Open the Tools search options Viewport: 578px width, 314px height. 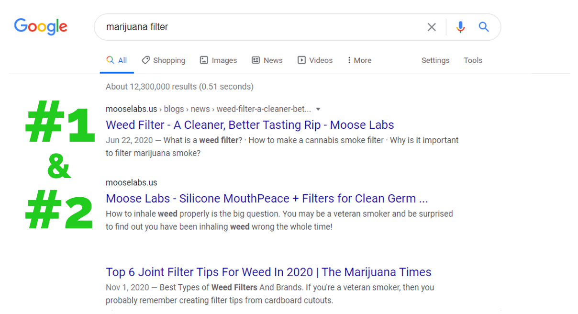tap(473, 60)
